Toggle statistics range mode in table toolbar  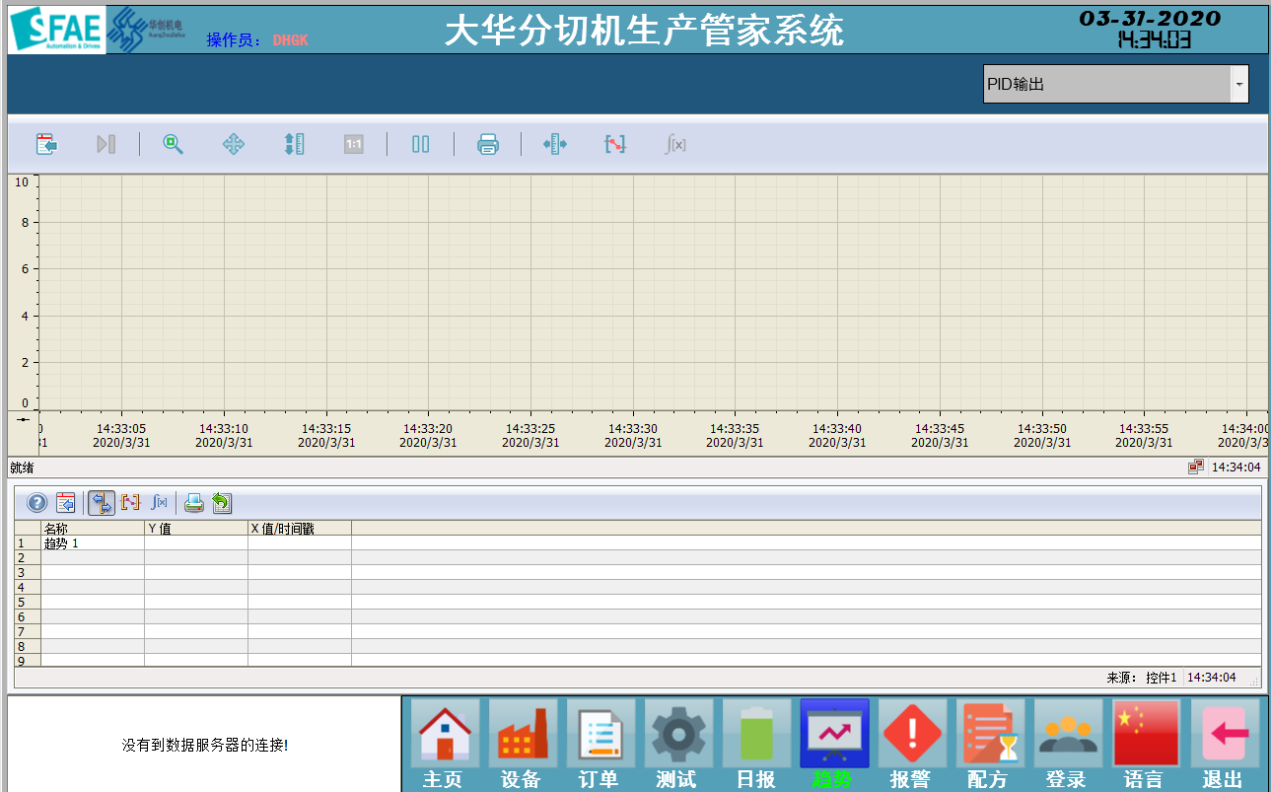(130, 503)
